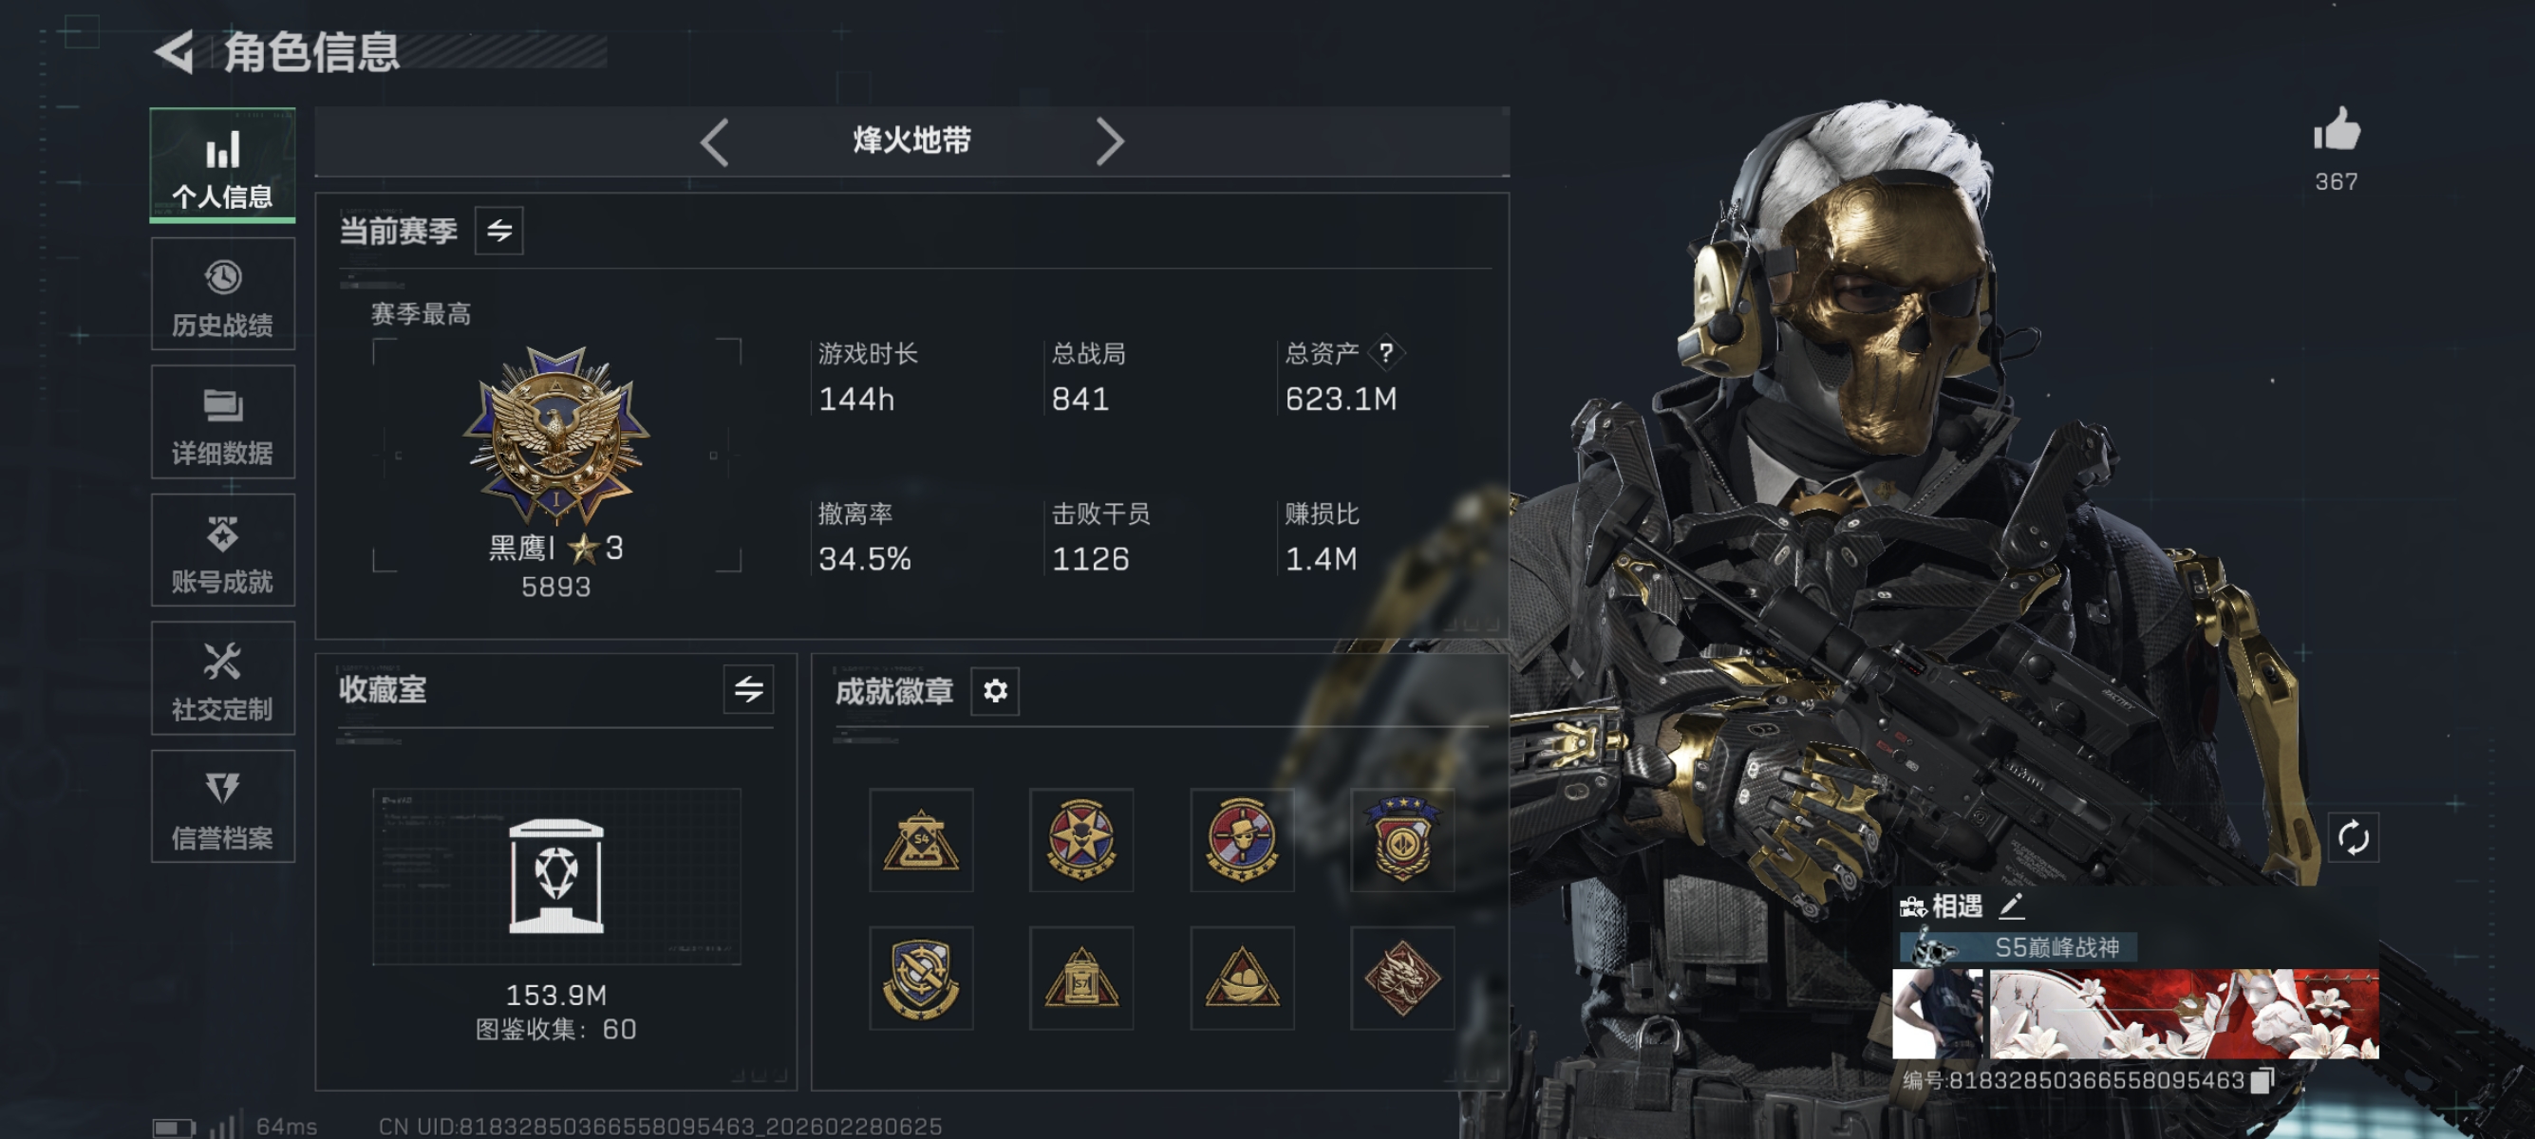The width and height of the screenshot is (2535, 1139).
Task: Switch to the previous game mode with left chevron
Action: 714,142
